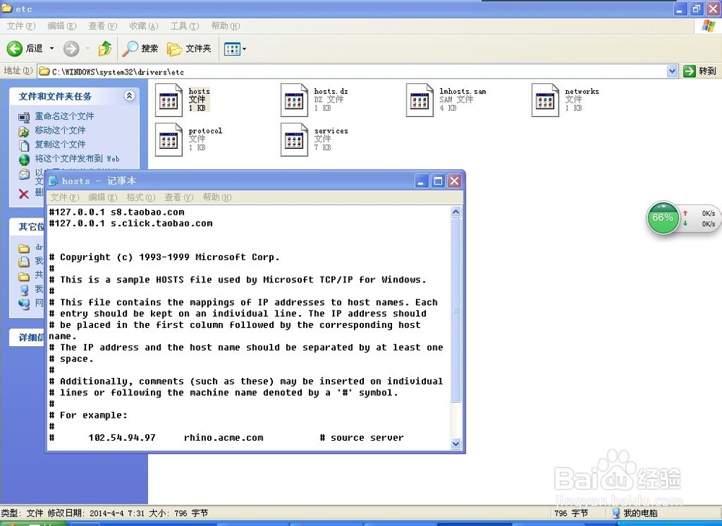Open Explorer File (文件) menu
Image resolution: width=722 pixels, height=526 pixels.
21,26
